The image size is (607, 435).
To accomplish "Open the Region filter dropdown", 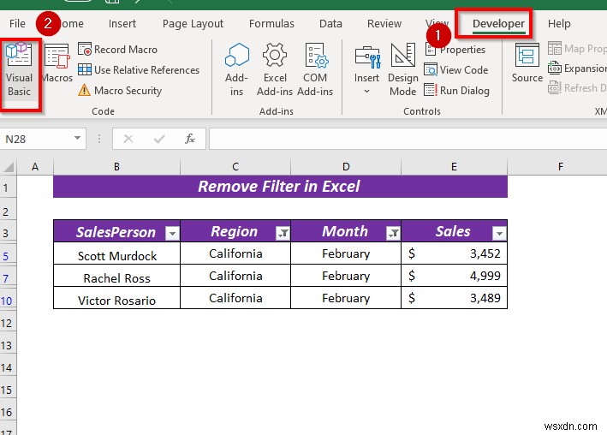I will coord(283,233).
